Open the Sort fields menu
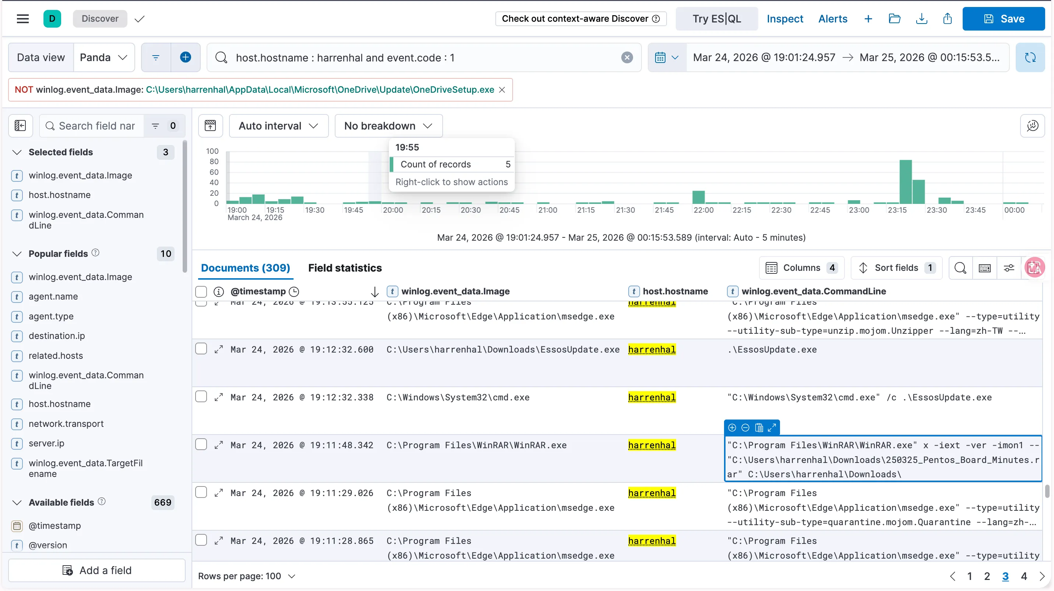 (x=896, y=268)
